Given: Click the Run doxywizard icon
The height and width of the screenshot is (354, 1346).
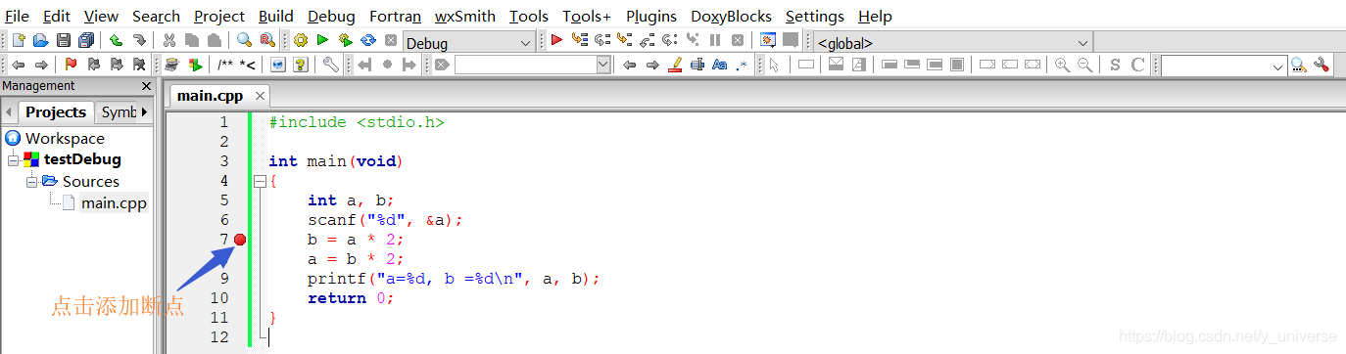Looking at the screenshot, I should pos(171,65).
